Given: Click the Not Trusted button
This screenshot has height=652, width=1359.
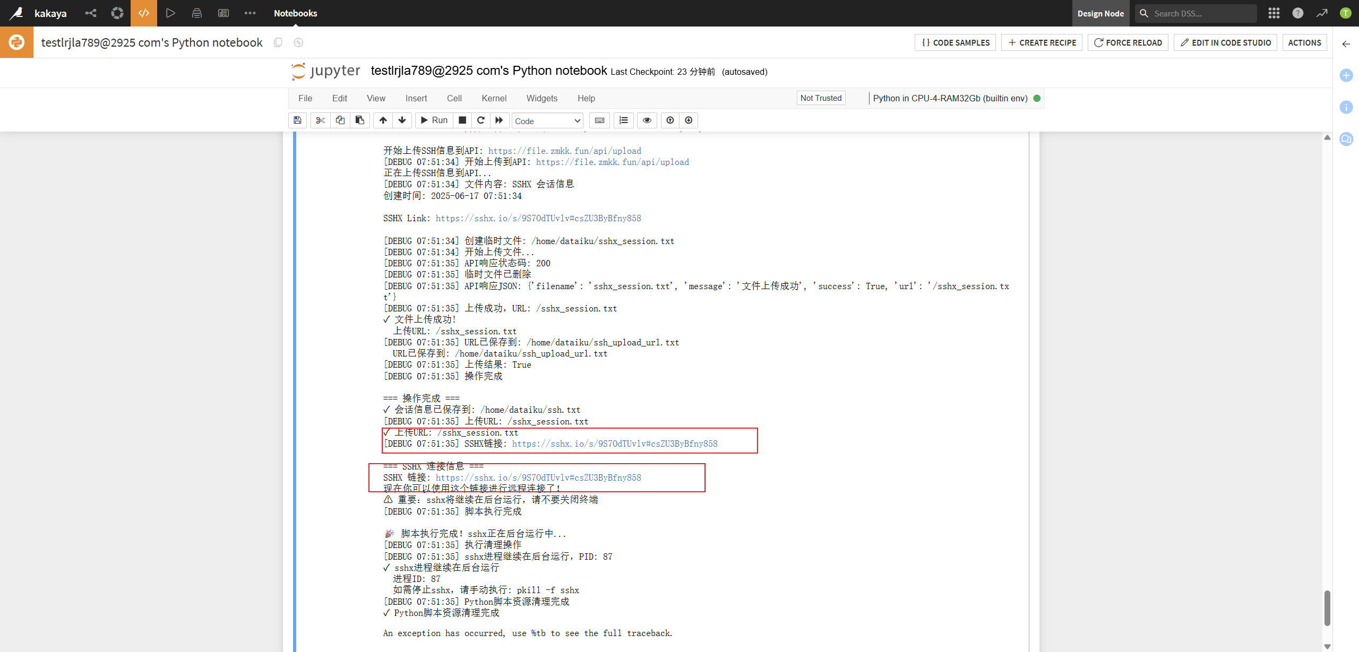Looking at the screenshot, I should coord(821,98).
